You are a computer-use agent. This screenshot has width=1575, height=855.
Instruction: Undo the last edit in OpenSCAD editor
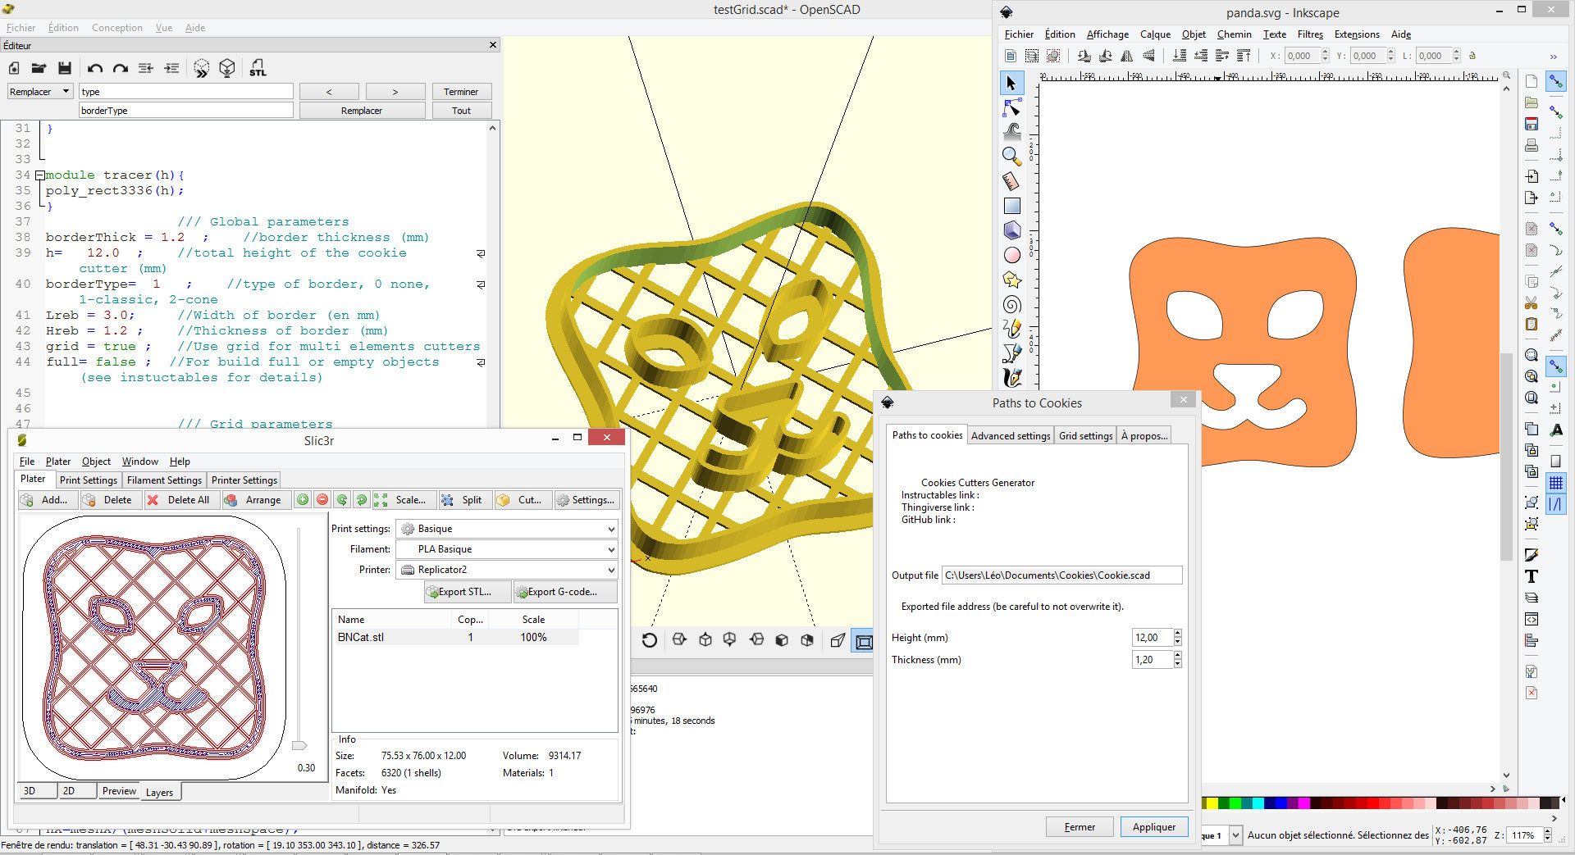[x=95, y=68]
